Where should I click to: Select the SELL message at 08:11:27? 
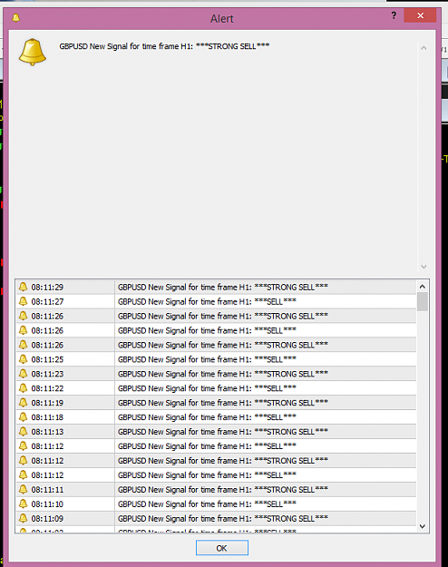(266, 301)
